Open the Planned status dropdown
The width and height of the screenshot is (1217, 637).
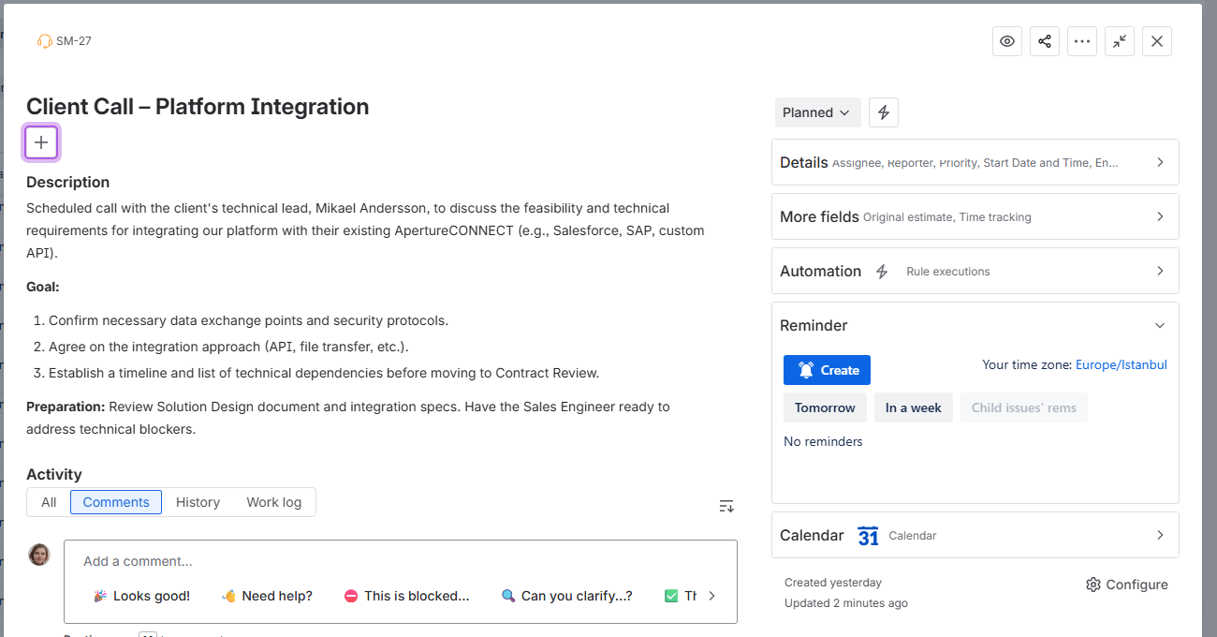pos(816,112)
